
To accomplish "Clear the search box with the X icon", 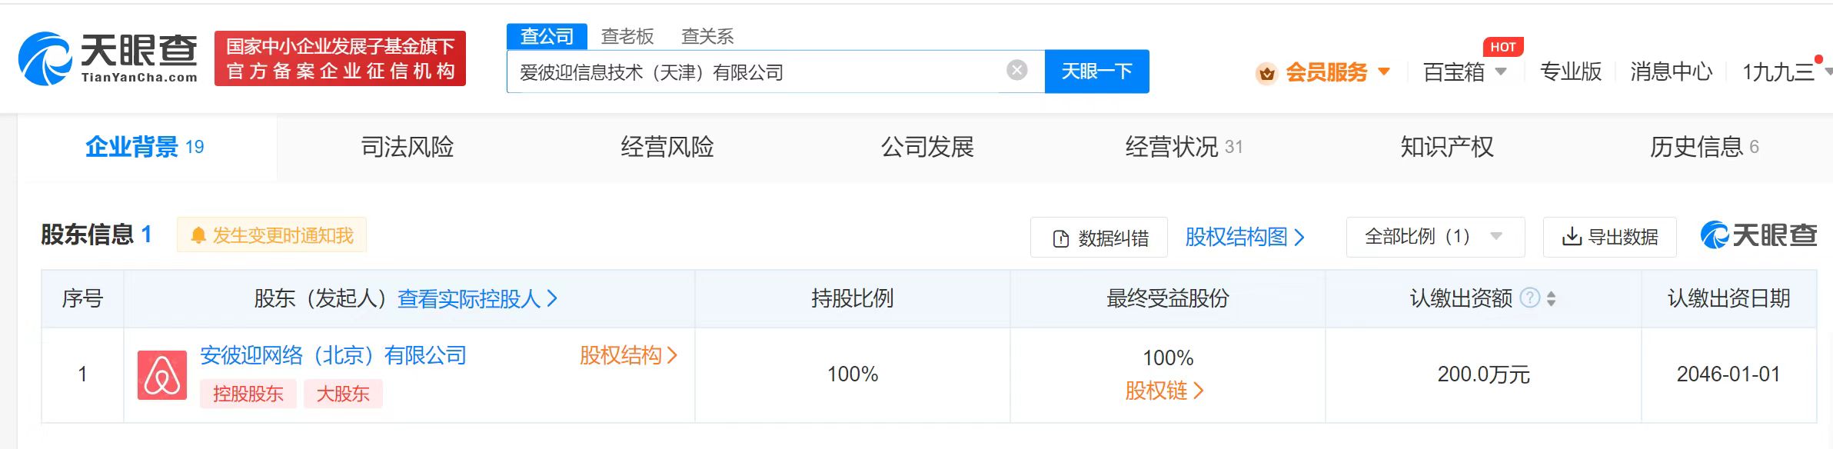I will (1016, 71).
